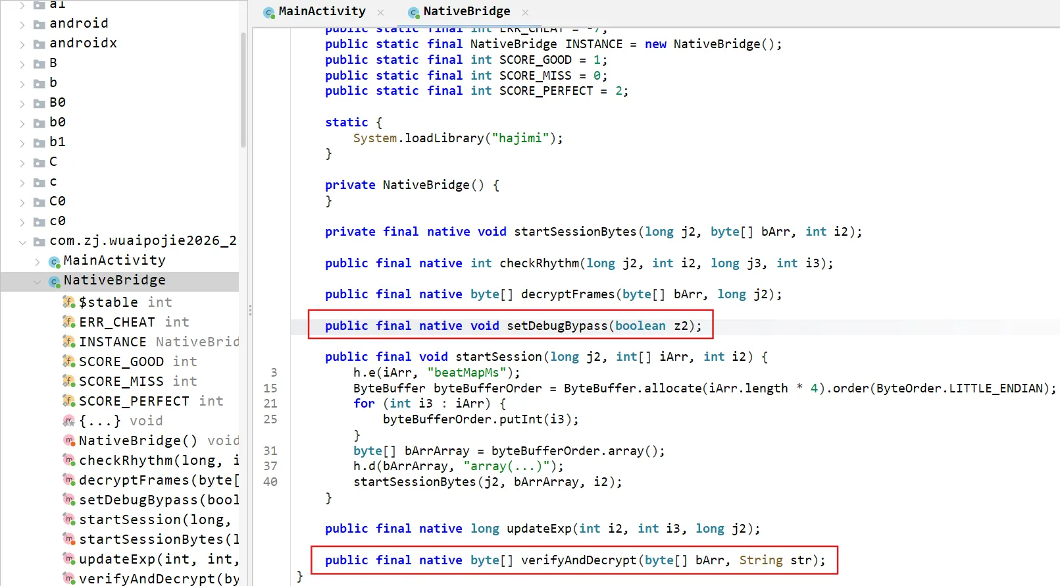Screen dimensions: 1060x586
Task: Close the NativeBridge tab
Action: pos(525,12)
